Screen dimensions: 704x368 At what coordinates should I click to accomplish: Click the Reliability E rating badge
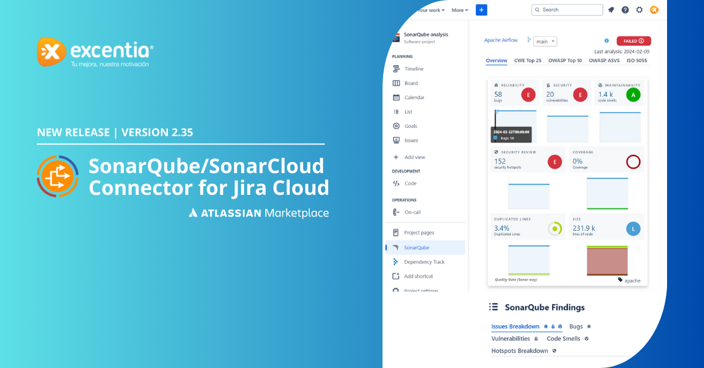coord(529,94)
